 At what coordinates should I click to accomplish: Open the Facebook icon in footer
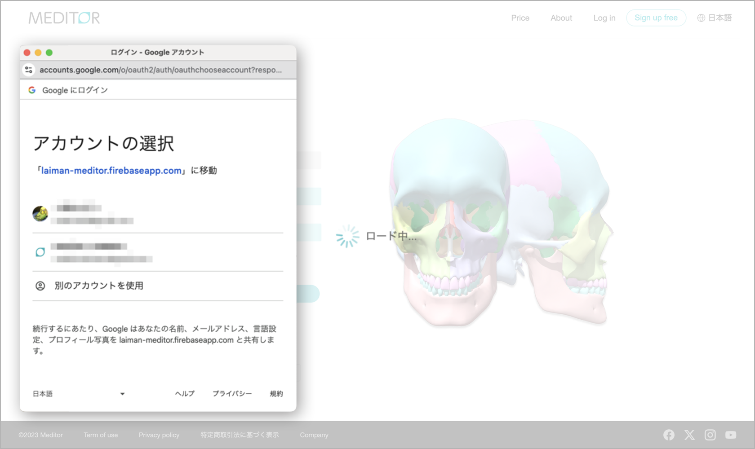(x=669, y=435)
